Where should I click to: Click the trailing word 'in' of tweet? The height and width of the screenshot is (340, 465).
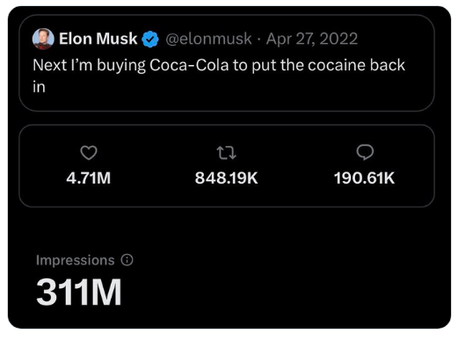click(x=39, y=87)
